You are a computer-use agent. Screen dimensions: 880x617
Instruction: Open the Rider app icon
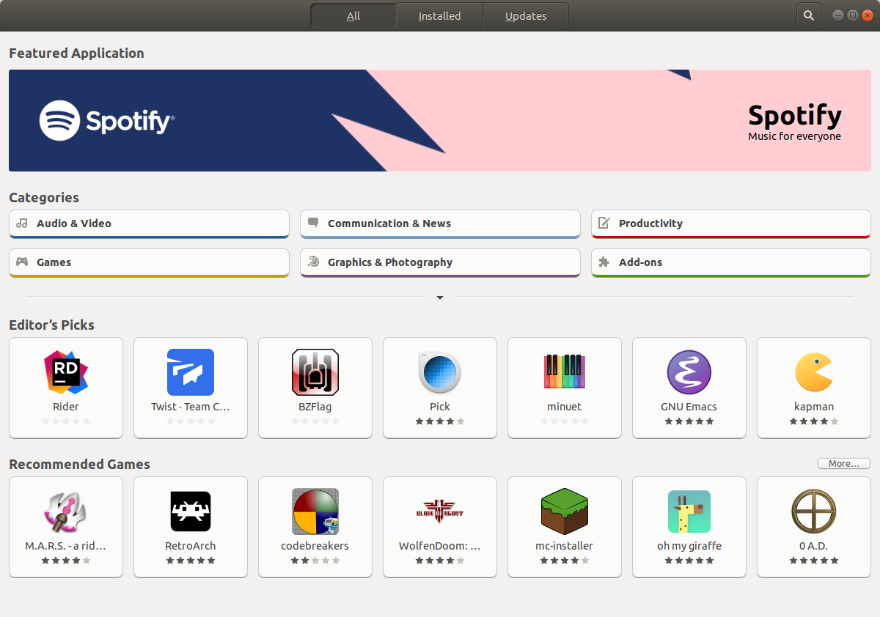tap(66, 372)
